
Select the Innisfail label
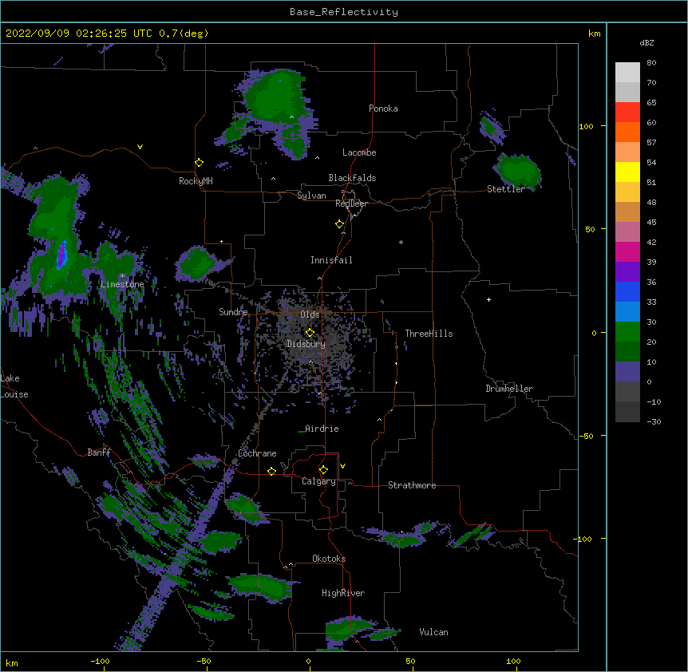(331, 260)
